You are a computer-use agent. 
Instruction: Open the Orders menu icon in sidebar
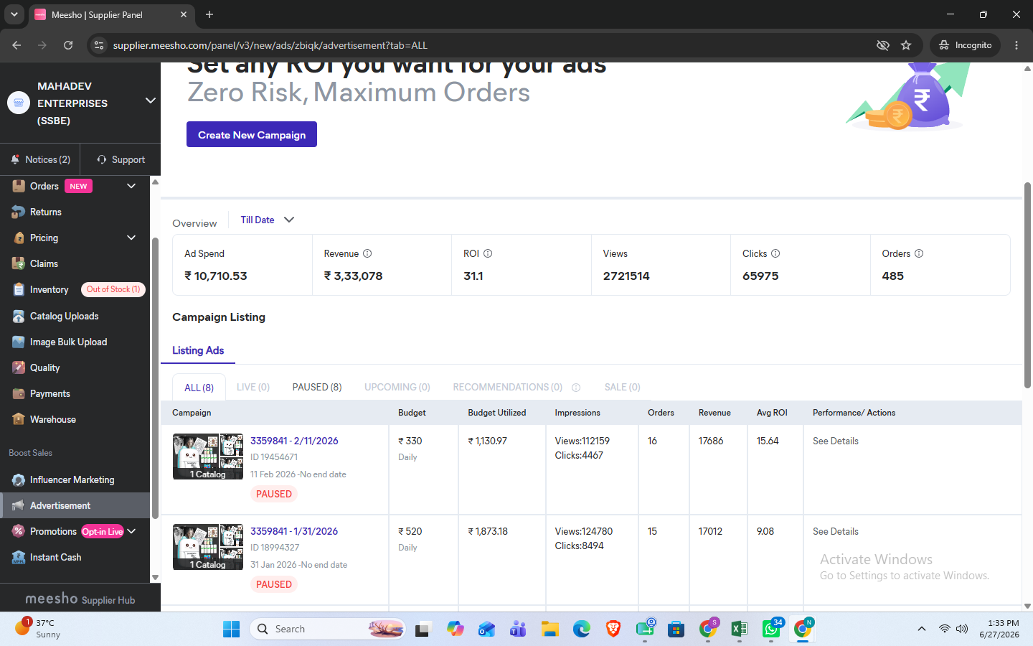coord(19,186)
